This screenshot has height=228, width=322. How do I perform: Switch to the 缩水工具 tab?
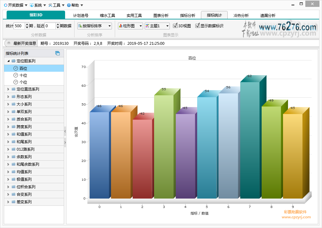pos(108,15)
